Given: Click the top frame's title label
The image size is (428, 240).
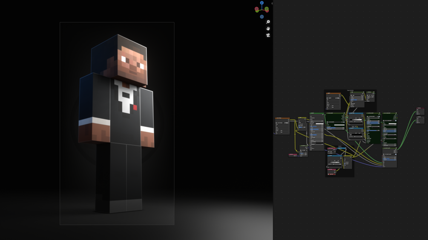Looking at the screenshot, I should 350,90.
